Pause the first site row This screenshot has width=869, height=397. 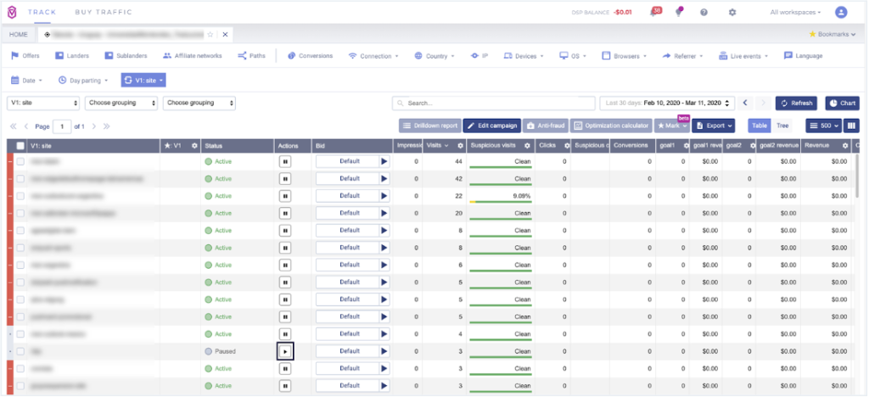point(285,161)
